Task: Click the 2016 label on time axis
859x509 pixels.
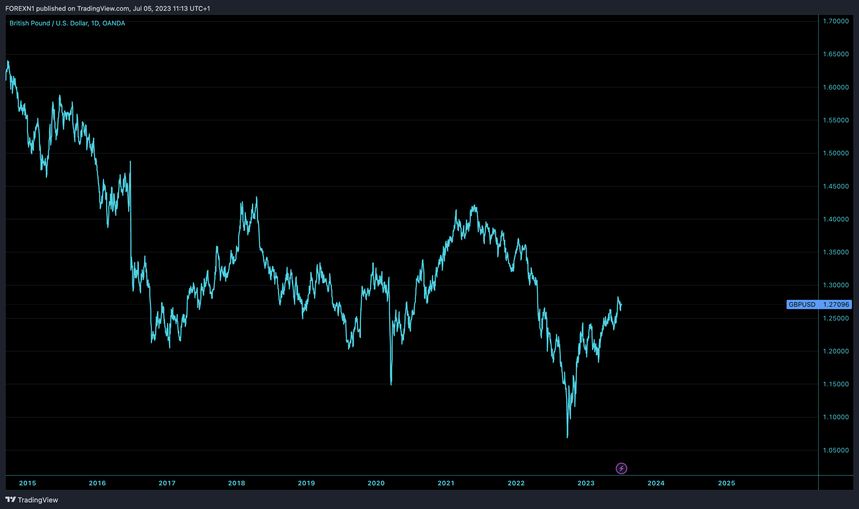Action: (98, 483)
